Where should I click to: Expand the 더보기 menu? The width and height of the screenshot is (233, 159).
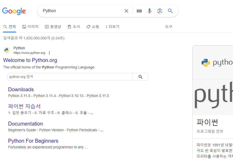click(112, 27)
